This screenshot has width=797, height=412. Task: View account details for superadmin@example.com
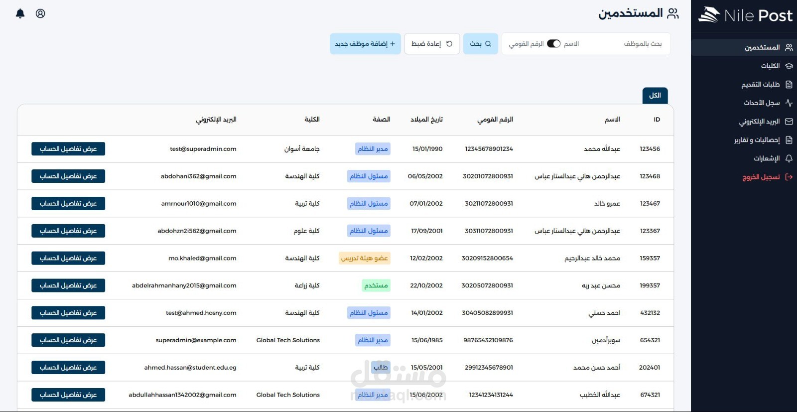(68, 340)
